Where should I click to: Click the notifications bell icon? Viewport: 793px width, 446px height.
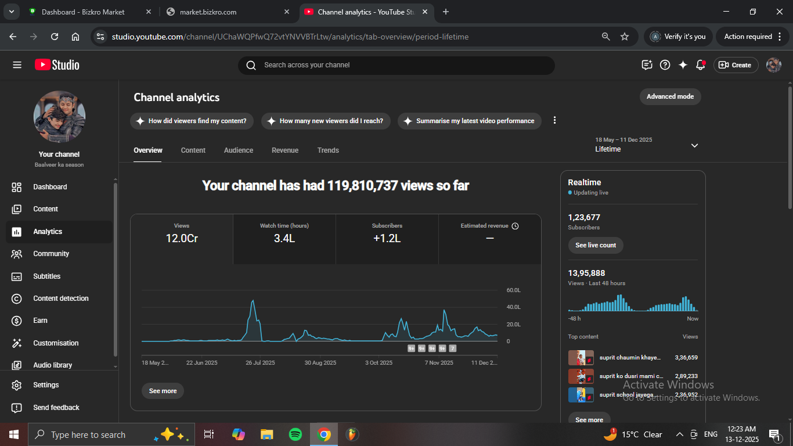[700, 65]
